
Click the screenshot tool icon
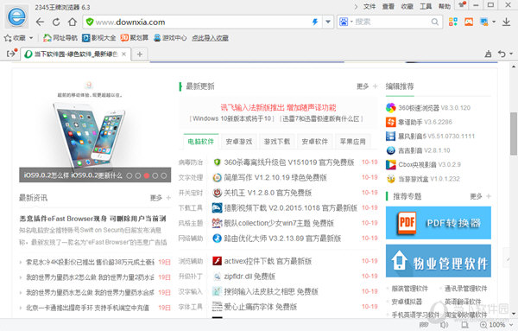coord(484,22)
